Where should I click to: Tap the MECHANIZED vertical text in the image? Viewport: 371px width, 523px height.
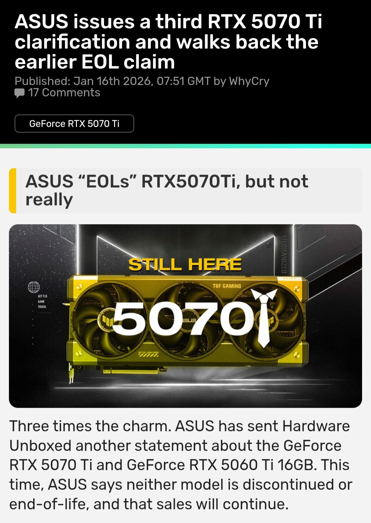coord(283,254)
